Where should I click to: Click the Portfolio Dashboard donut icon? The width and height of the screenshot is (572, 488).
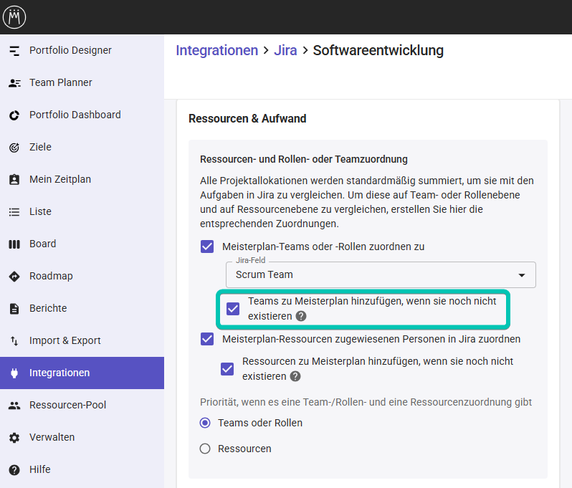[14, 115]
